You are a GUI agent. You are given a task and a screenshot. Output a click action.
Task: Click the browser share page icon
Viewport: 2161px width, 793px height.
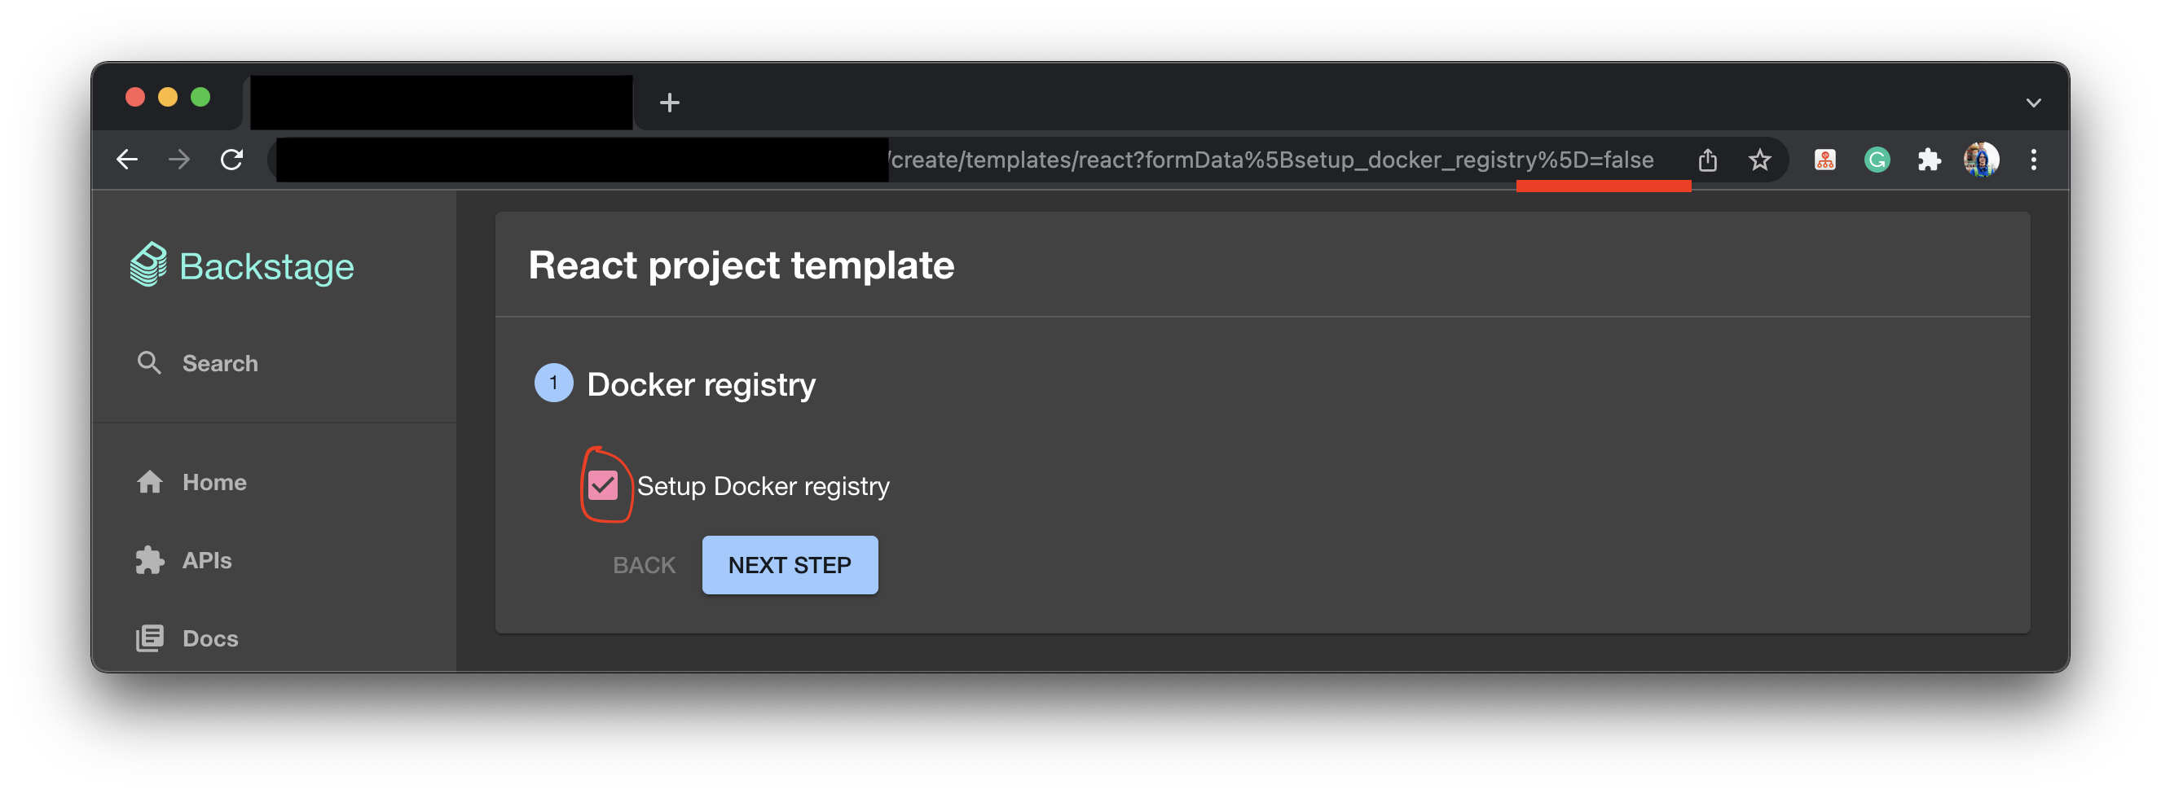(1707, 160)
